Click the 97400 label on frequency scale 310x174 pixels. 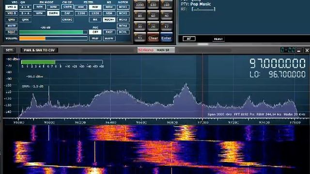[264, 123]
